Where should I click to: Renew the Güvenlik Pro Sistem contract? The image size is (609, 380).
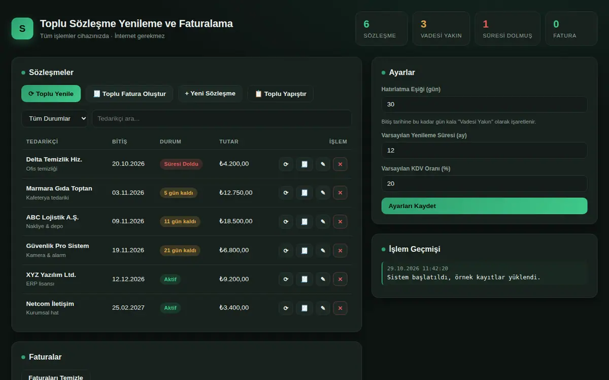286,250
